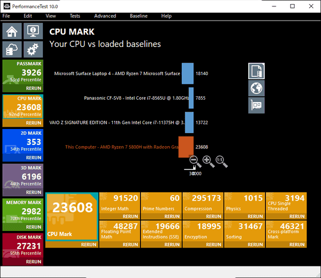Select the Memory Mark 2982 tile
The height and width of the screenshot is (278, 321).
(23, 211)
